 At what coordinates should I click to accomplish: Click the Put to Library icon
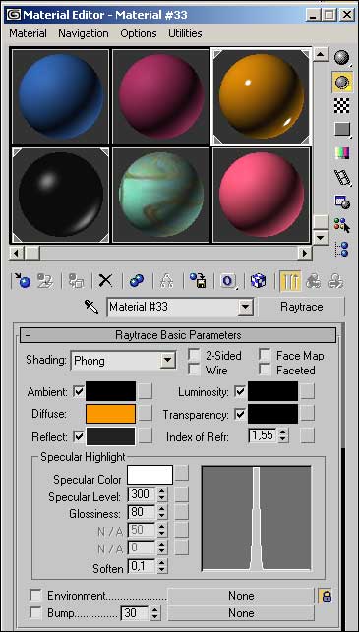(x=198, y=281)
